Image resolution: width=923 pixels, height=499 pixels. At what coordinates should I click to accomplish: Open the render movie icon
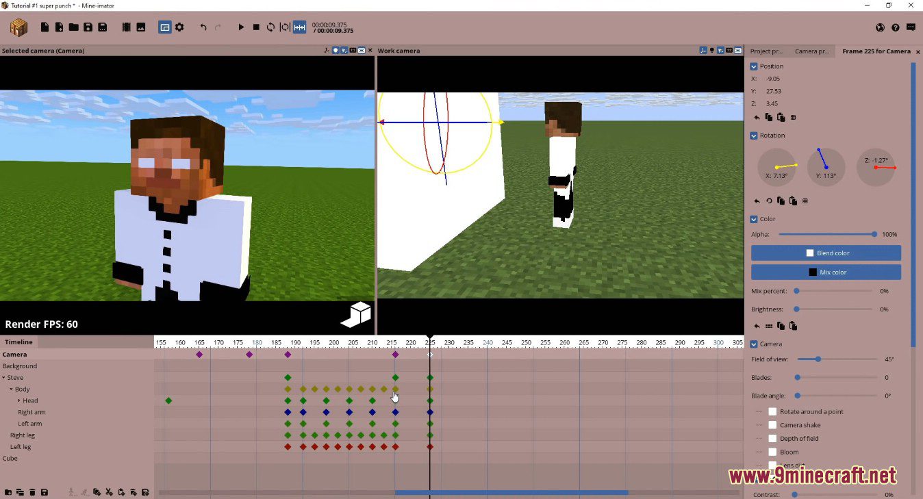coord(126,27)
